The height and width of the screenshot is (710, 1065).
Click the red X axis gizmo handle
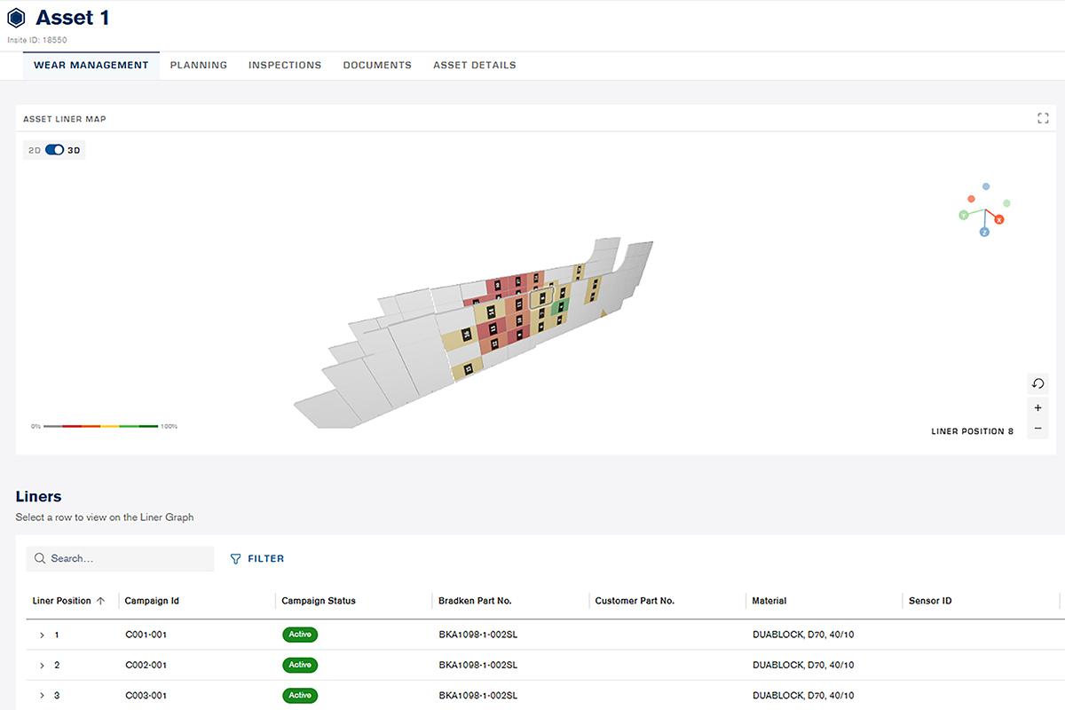click(x=998, y=219)
